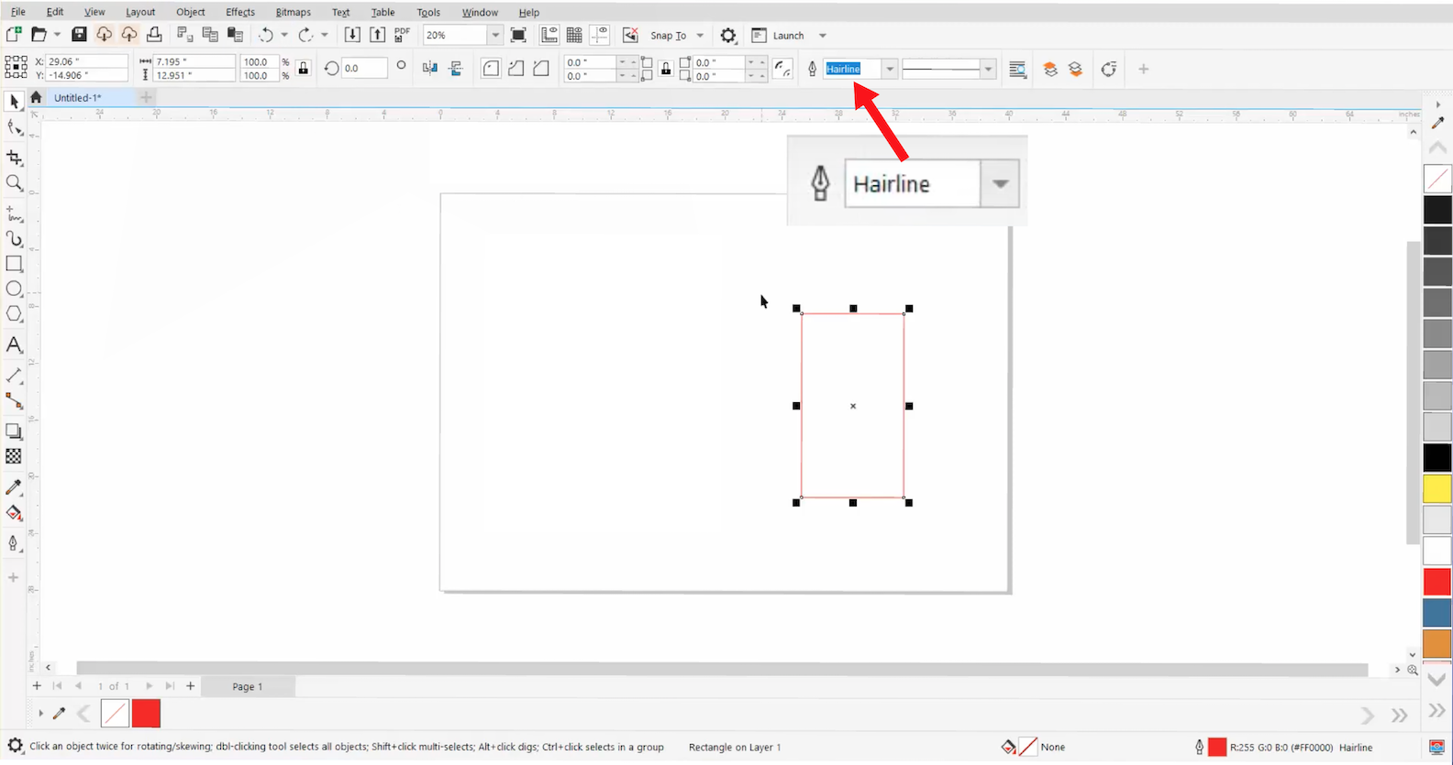
Task: Select the Zoom tool in toolbox
Action: [x=15, y=183]
